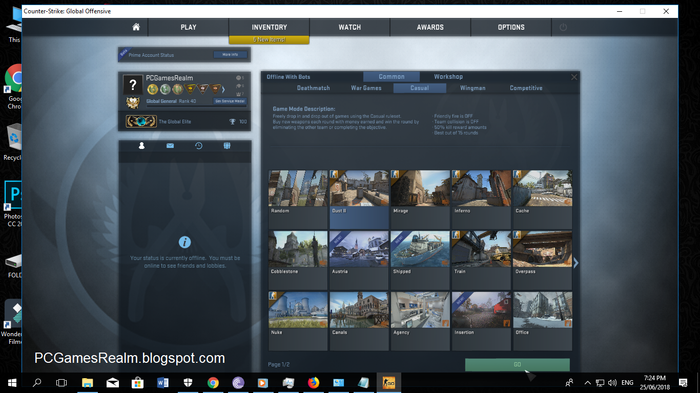The width and height of the screenshot is (700, 393).
Task: Open Windows Defender shield in taskbar
Action: 188,382
